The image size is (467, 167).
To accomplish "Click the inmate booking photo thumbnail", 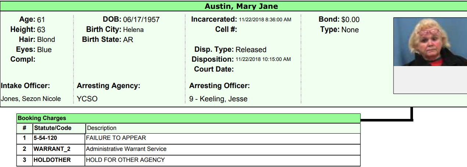I will click(x=430, y=42).
